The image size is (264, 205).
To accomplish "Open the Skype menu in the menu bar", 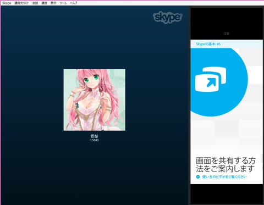I will point(7,3).
